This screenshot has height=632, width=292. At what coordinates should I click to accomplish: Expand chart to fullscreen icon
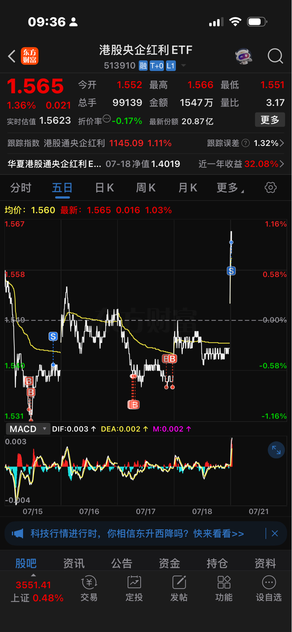point(276,450)
